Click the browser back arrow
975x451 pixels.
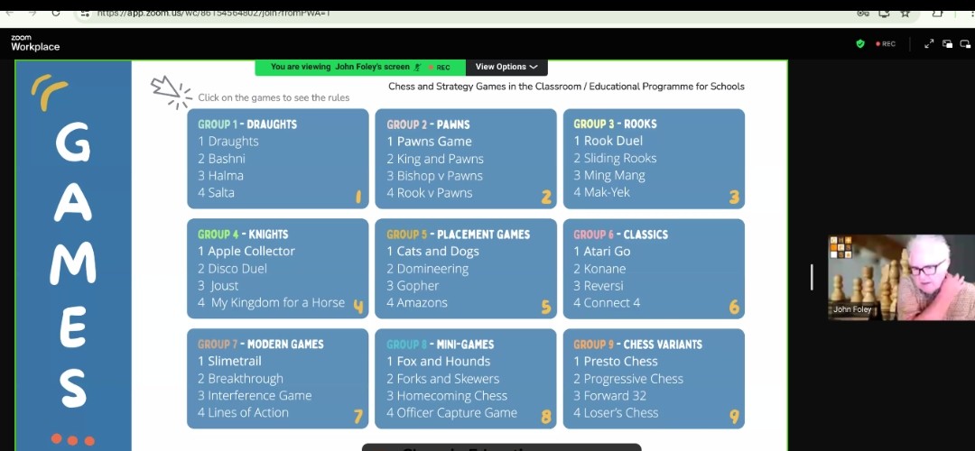click(x=9, y=13)
